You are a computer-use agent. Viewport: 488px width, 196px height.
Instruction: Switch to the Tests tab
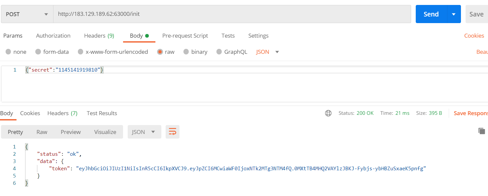pyautogui.click(x=228, y=36)
